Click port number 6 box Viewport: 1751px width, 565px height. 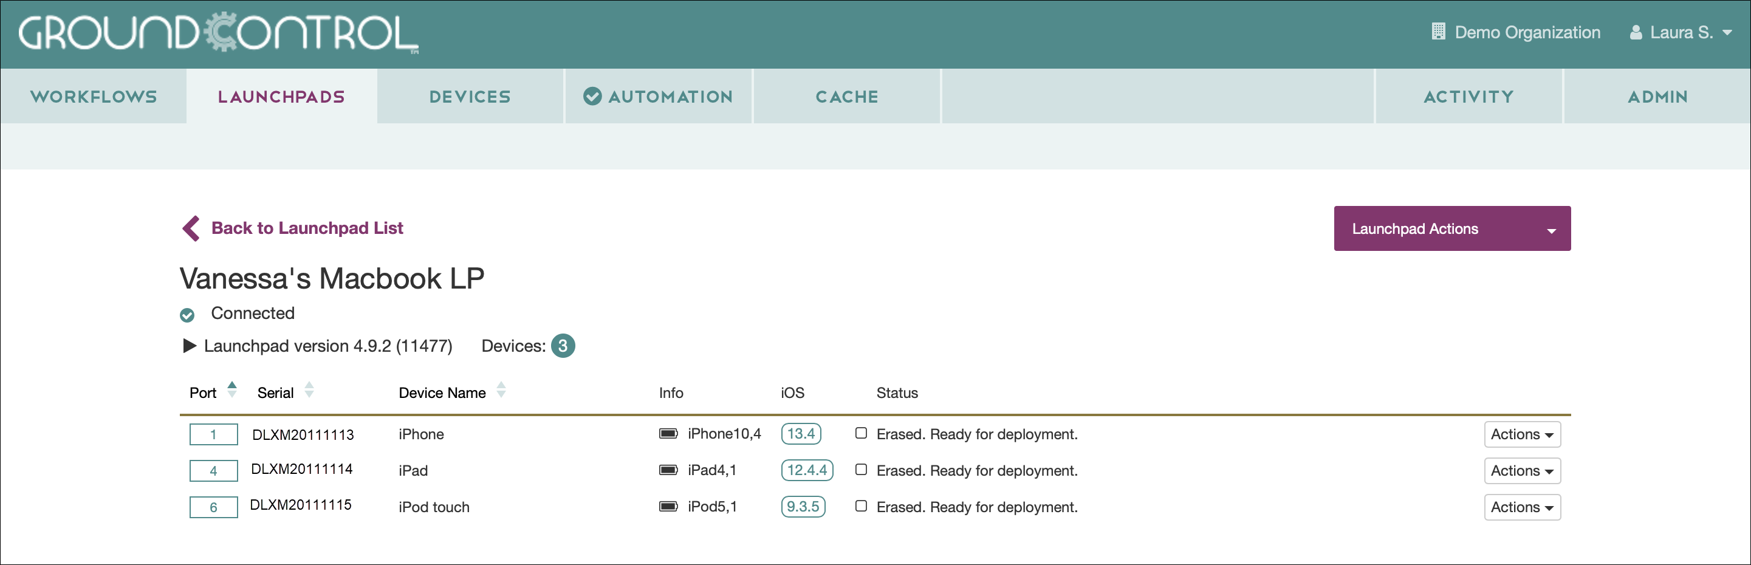click(213, 507)
